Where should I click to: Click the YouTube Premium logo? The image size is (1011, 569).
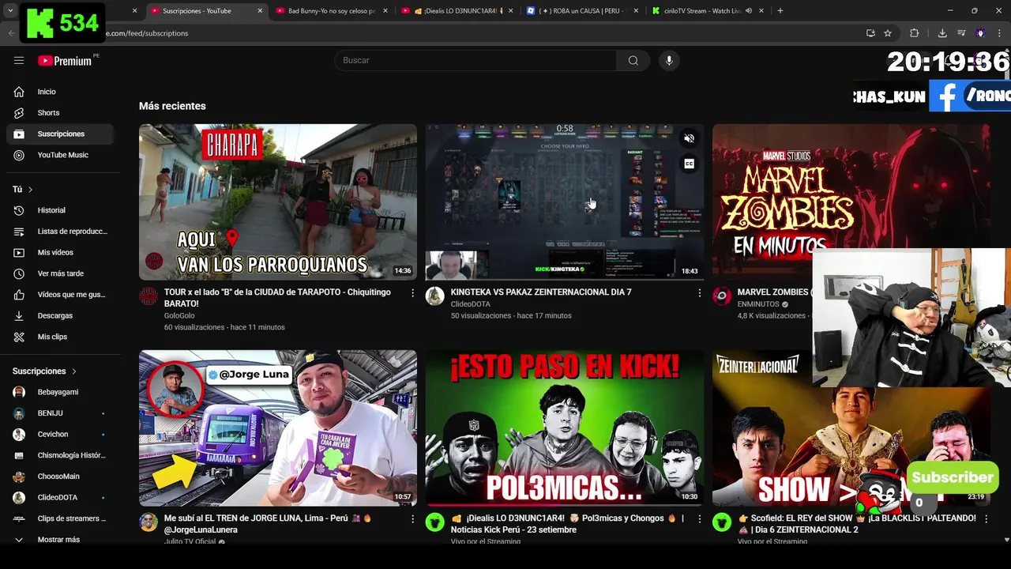click(x=65, y=61)
